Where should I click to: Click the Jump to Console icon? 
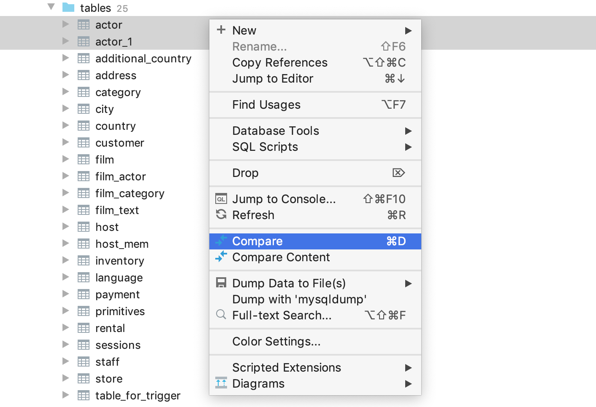221,199
